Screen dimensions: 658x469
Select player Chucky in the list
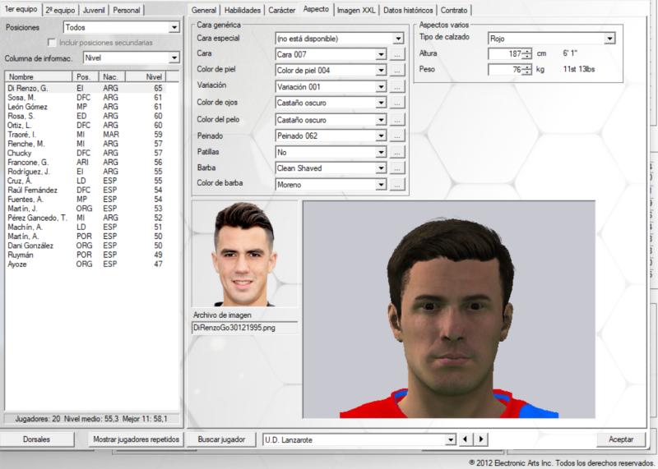[86, 153]
